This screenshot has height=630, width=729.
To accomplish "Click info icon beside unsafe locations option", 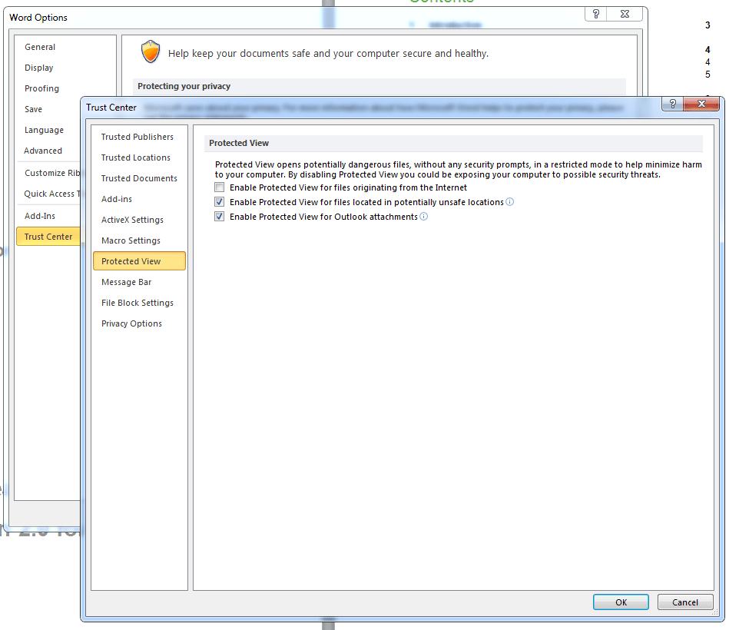I will pyautogui.click(x=509, y=202).
